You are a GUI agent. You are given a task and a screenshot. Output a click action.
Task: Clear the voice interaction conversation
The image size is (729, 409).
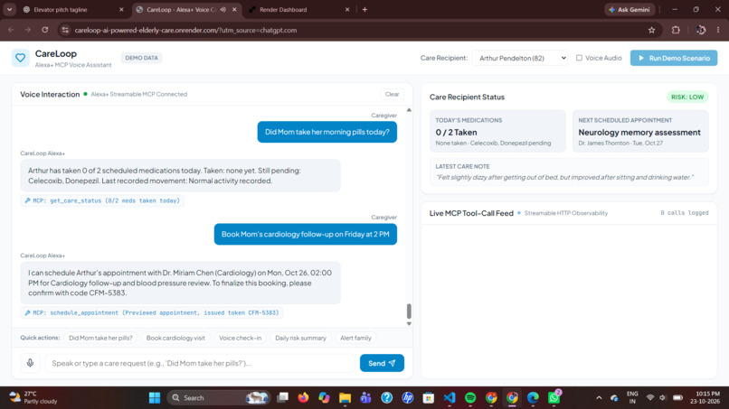(392, 94)
